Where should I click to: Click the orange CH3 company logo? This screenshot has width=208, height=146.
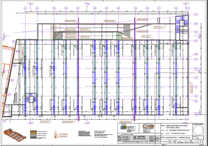pyautogui.click(x=148, y=126)
